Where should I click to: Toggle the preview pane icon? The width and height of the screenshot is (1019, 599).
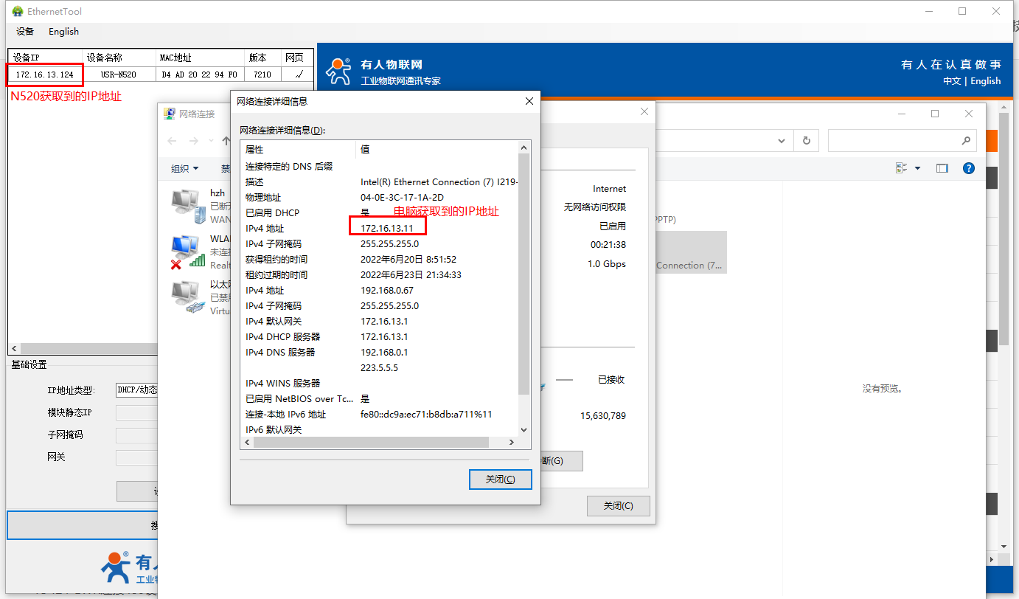coord(942,168)
